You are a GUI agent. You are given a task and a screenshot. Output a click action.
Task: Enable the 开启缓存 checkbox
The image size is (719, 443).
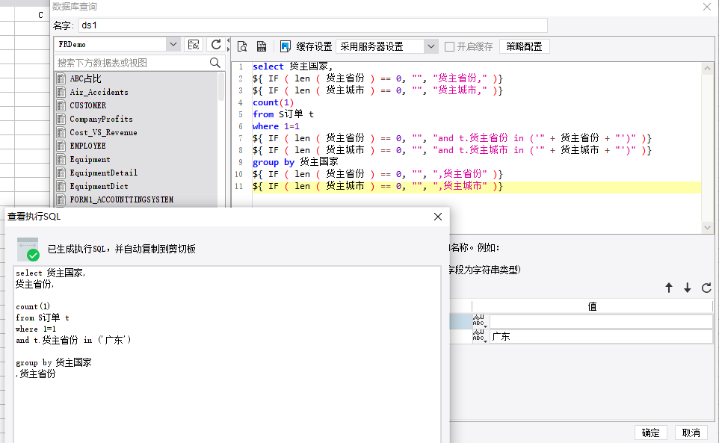pos(449,47)
